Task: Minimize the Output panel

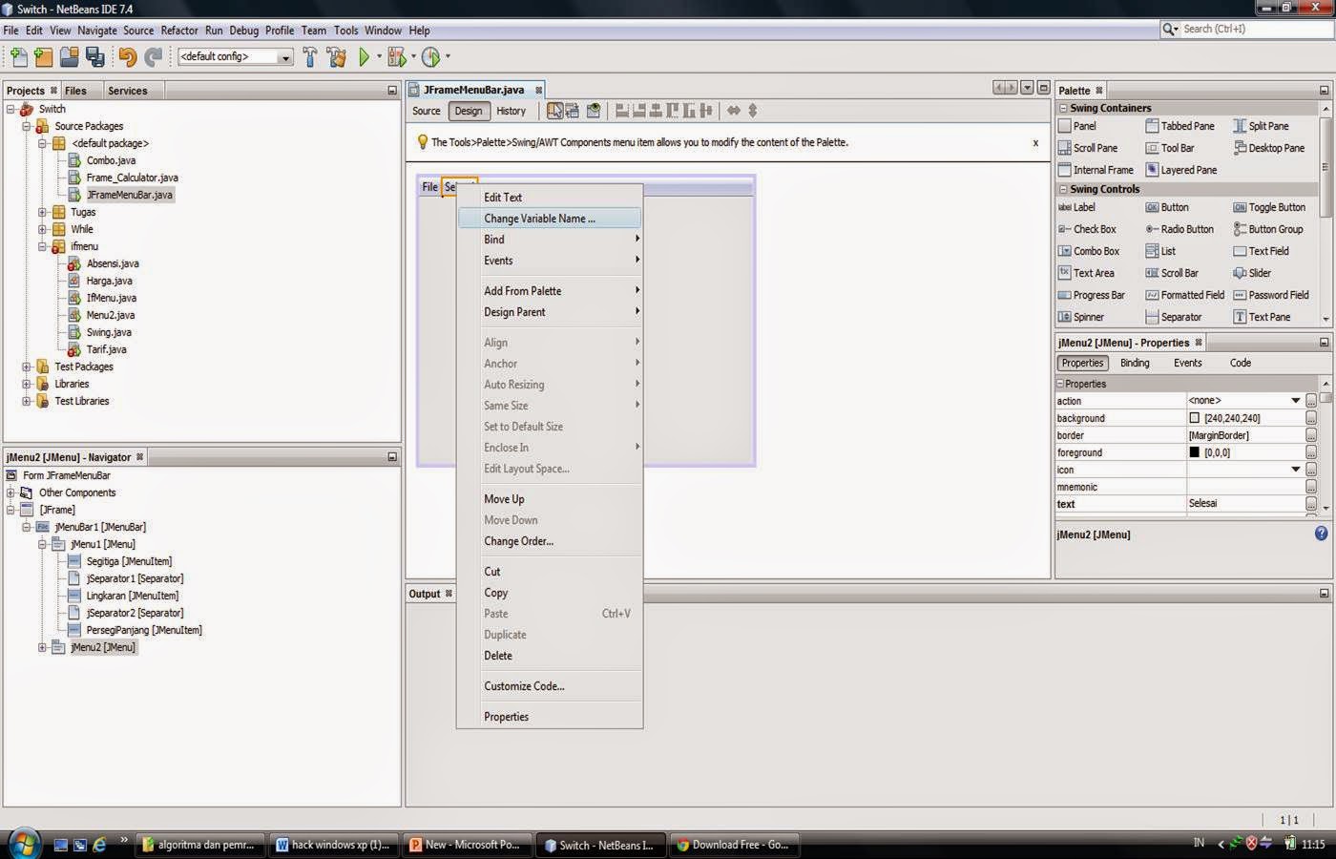Action: click(x=1324, y=594)
